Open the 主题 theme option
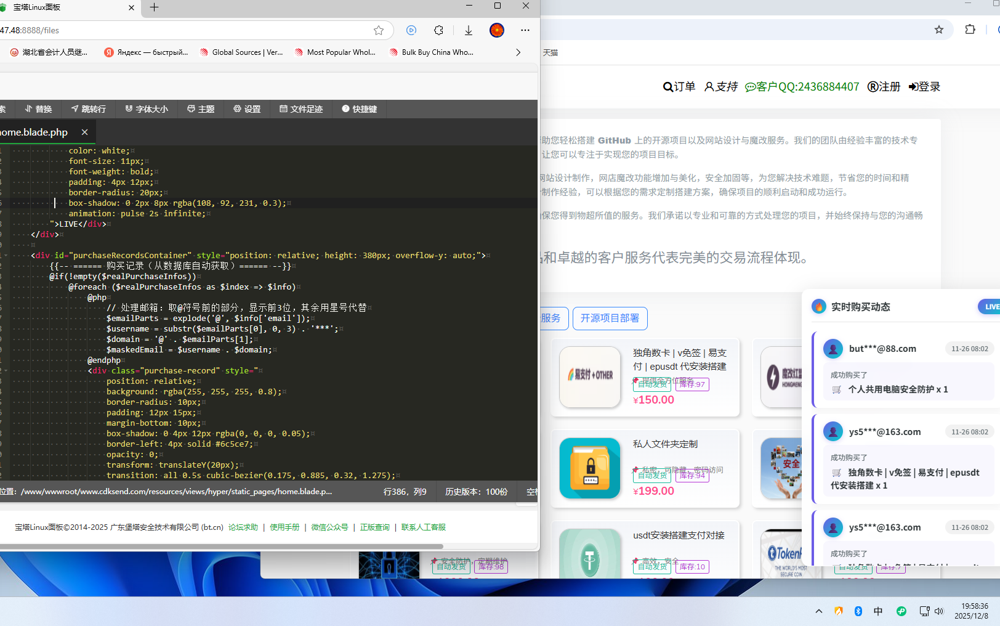1000x626 pixels. pos(201,109)
